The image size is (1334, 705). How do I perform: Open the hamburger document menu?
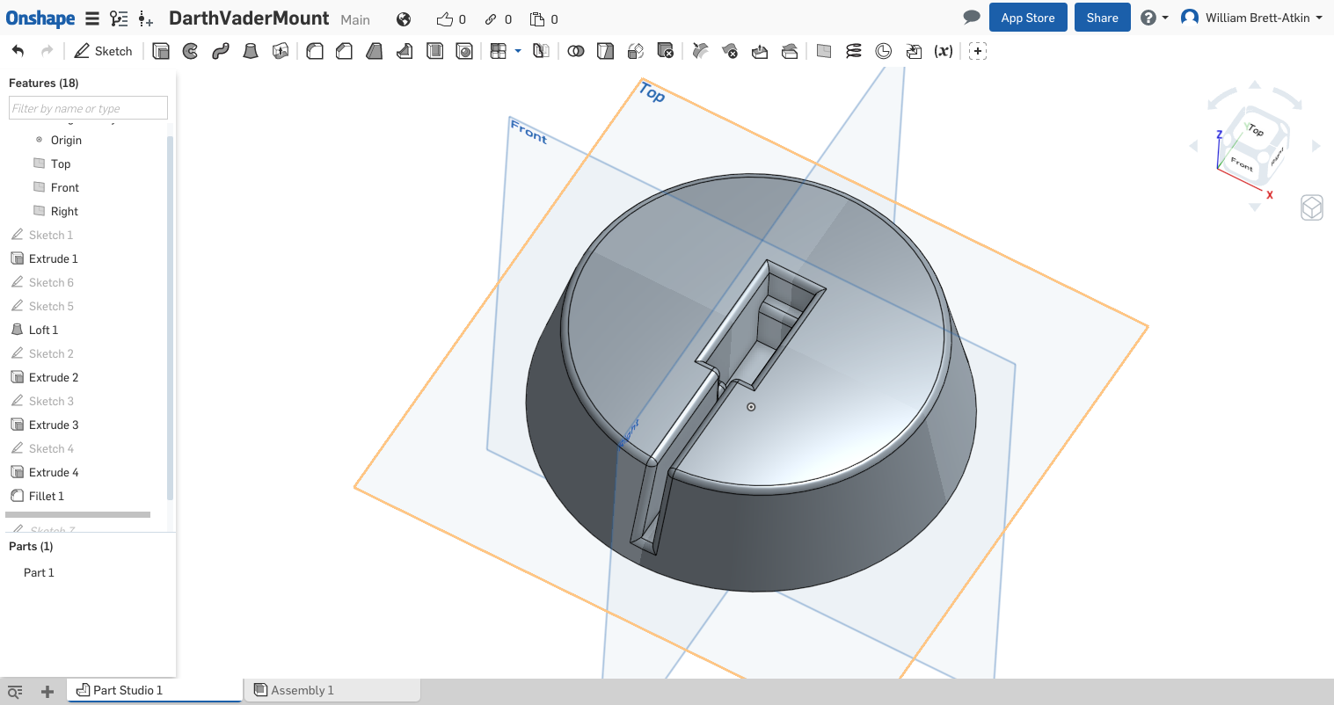pyautogui.click(x=92, y=18)
